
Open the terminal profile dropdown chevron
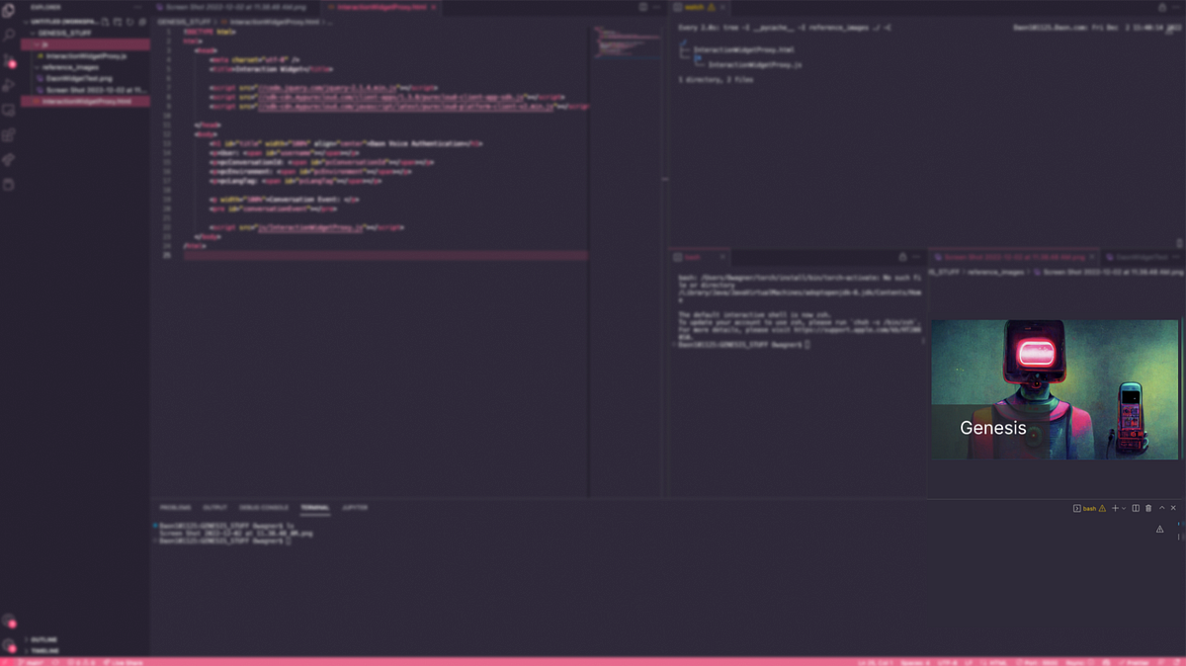(1124, 507)
